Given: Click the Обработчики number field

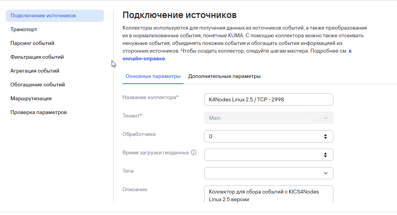Looking at the screenshot, I should point(269,136).
